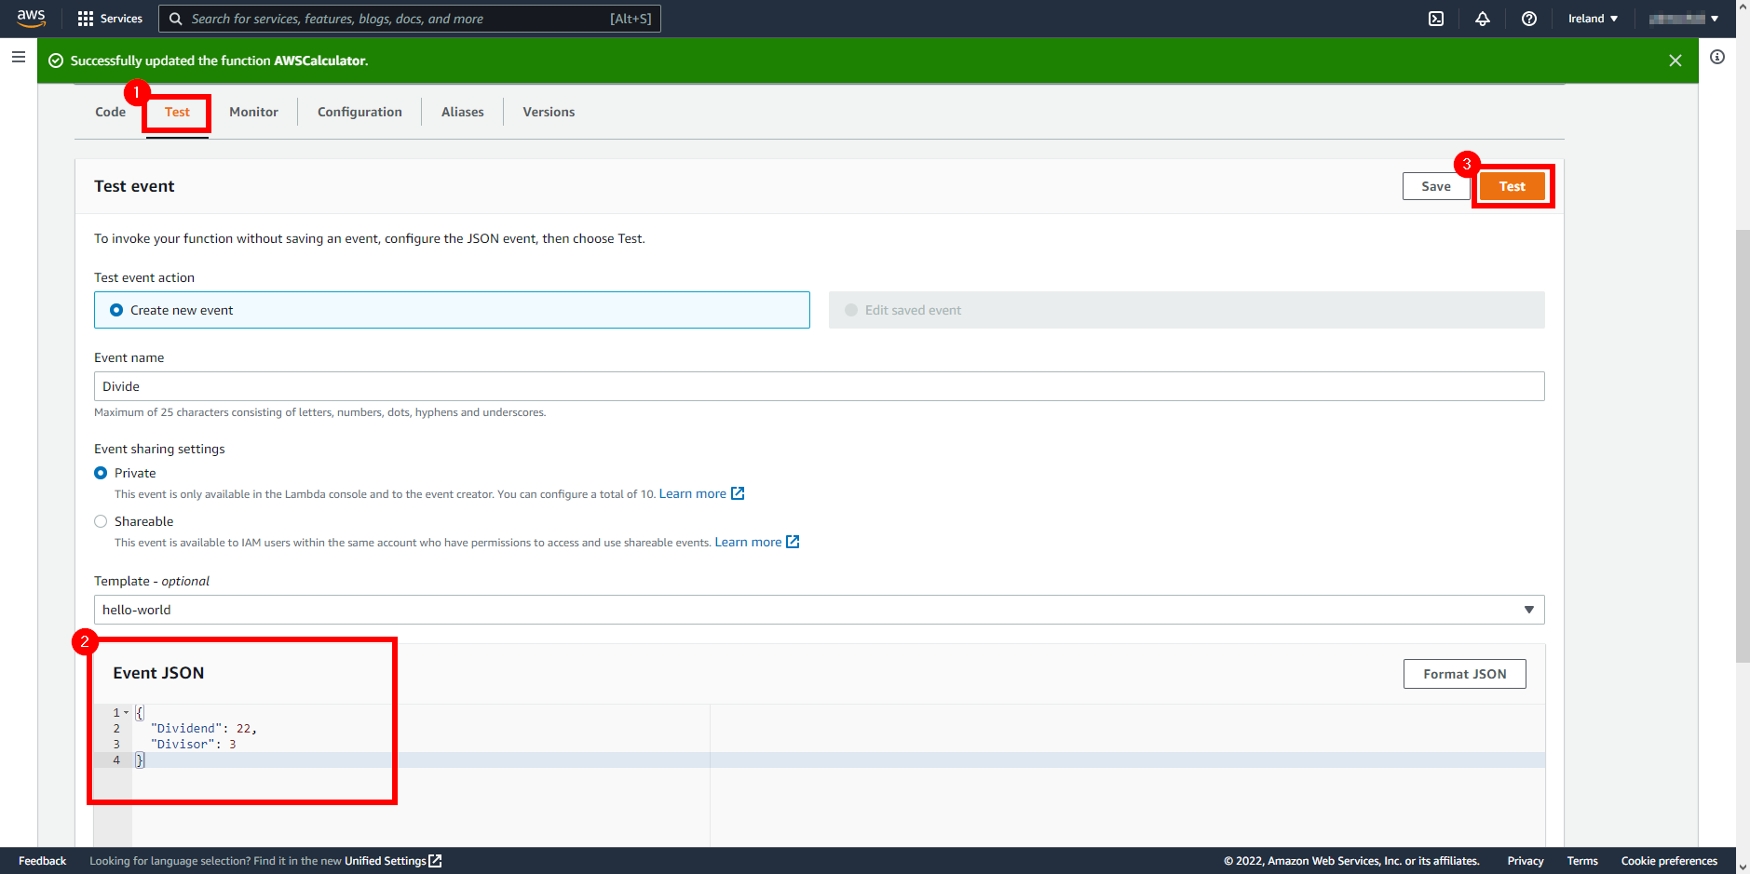Open the Configuration tab
This screenshot has height=874, width=1750.
[x=359, y=112]
